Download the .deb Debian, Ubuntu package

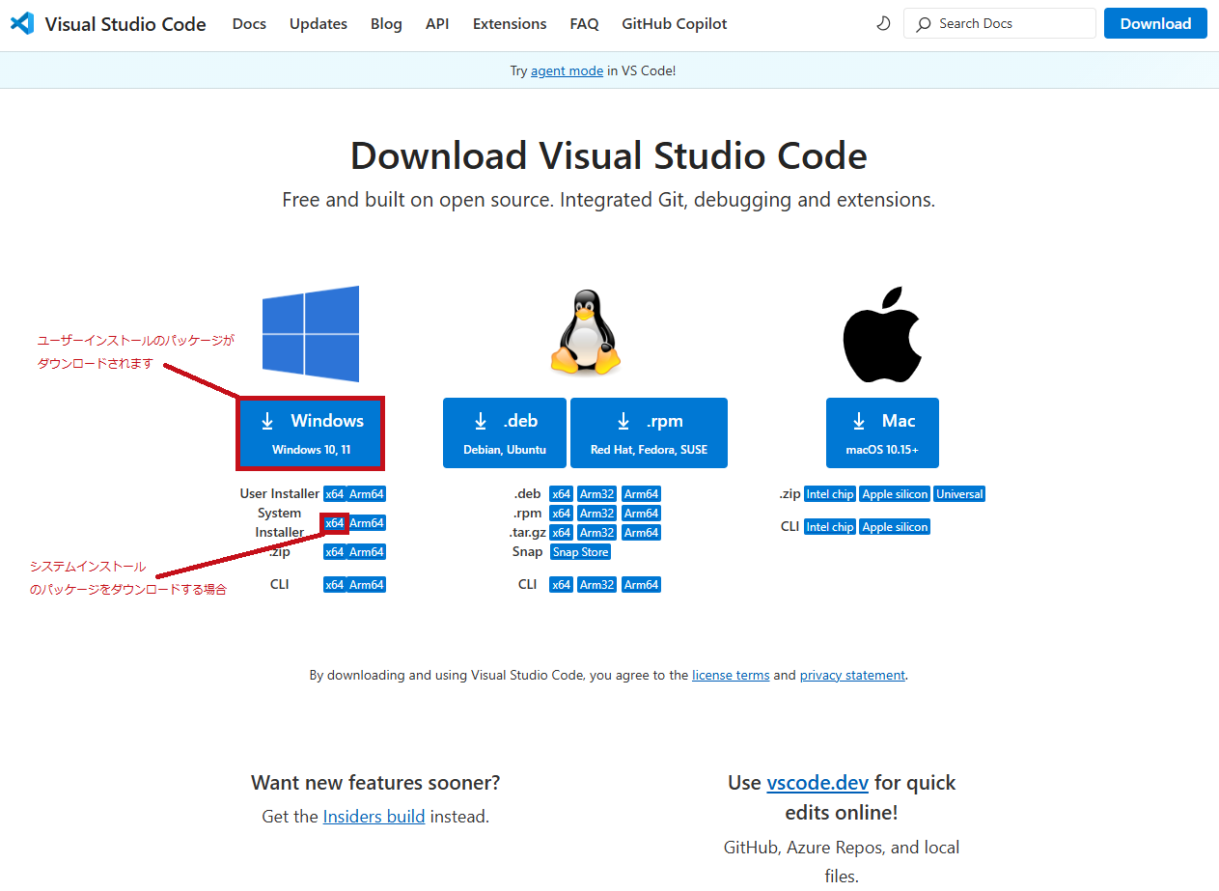[505, 432]
